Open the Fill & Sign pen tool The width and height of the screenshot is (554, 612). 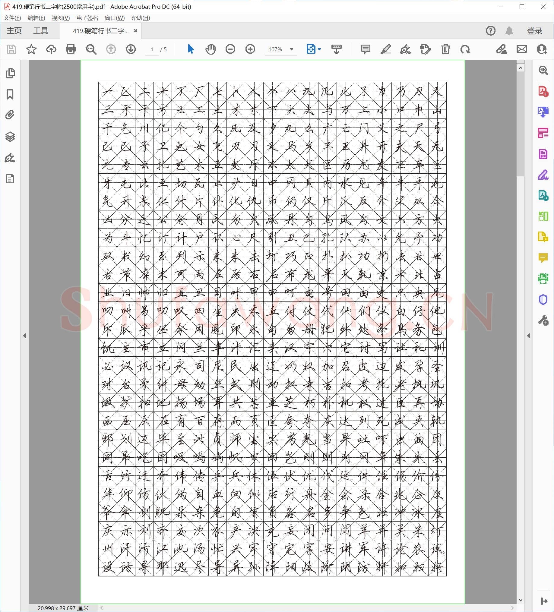point(406,49)
